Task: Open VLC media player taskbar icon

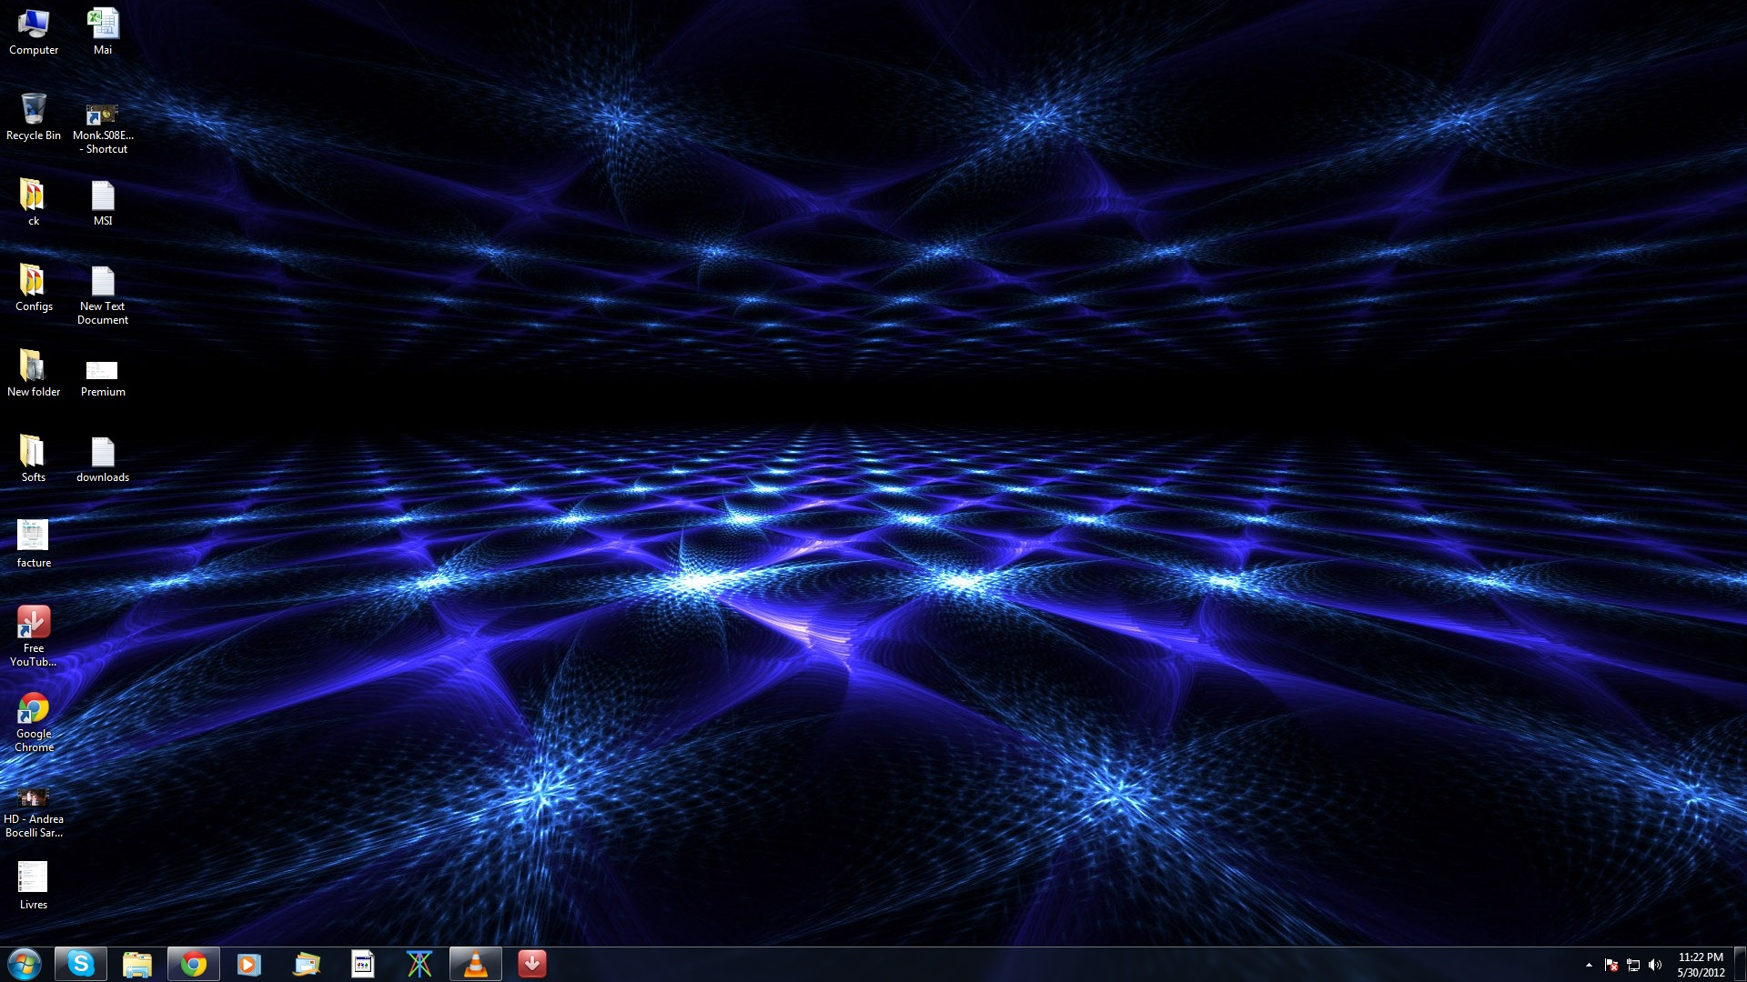Action: [475, 964]
